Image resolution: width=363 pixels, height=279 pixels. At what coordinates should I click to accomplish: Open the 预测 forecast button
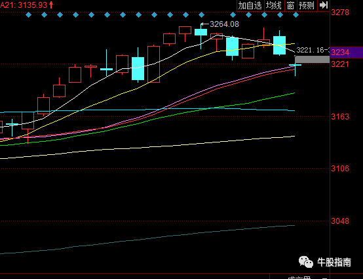(x=306, y=5)
